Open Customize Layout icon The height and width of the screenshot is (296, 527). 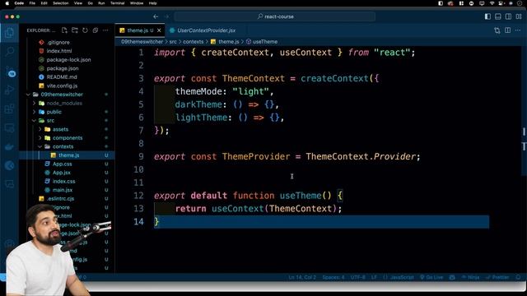[519, 16]
